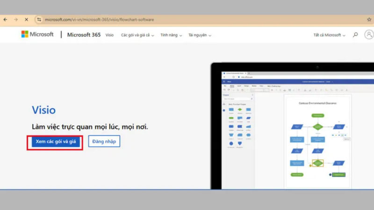
Task: Click the address bar URL
Action: coord(100,20)
